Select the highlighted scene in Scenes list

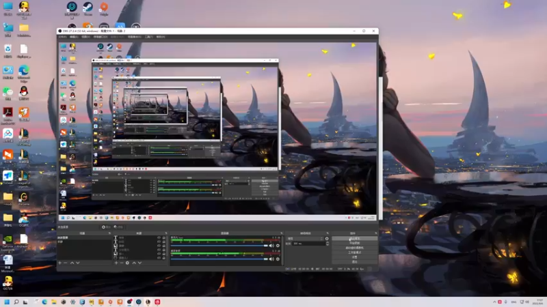[84, 237]
